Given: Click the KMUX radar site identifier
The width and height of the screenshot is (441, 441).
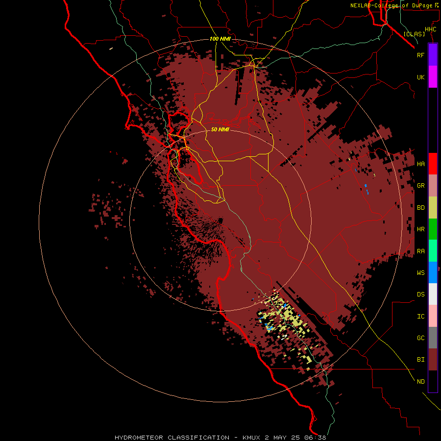Looking at the screenshot, I should tap(252, 438).
